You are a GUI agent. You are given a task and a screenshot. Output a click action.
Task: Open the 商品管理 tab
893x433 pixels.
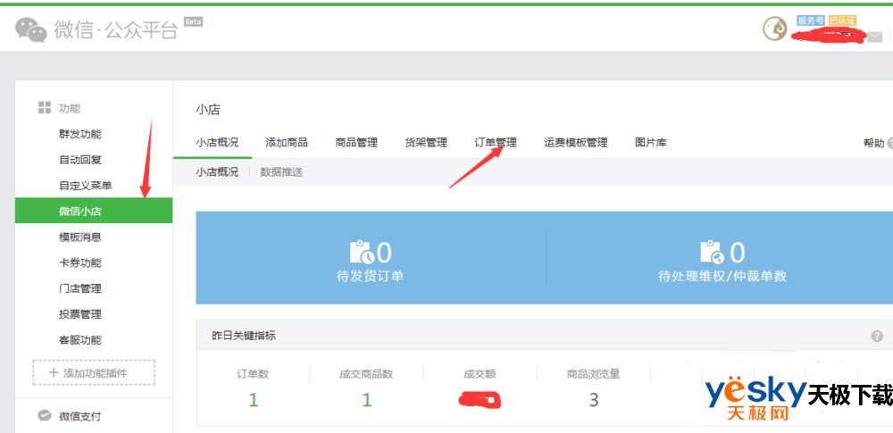pos(356,143)
